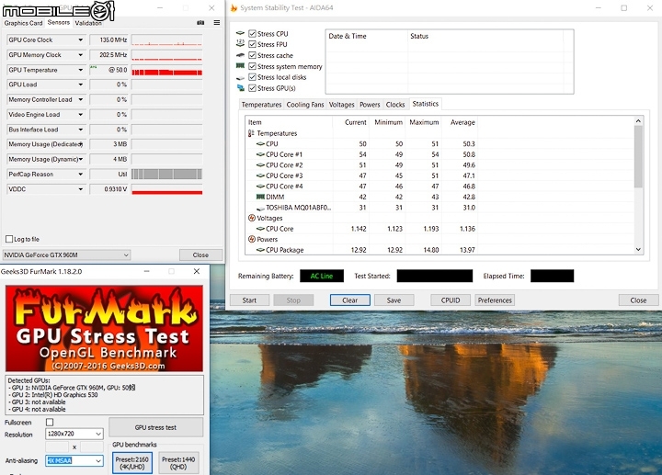Click statistics scrollbar down arrow
Image resolution: width=662 pixels, height=475 pixels.
point(638,249)
